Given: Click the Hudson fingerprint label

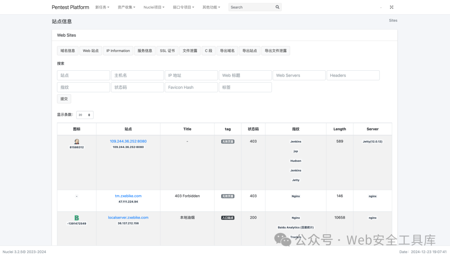Looking at the screenshot, I should (295, 161).
